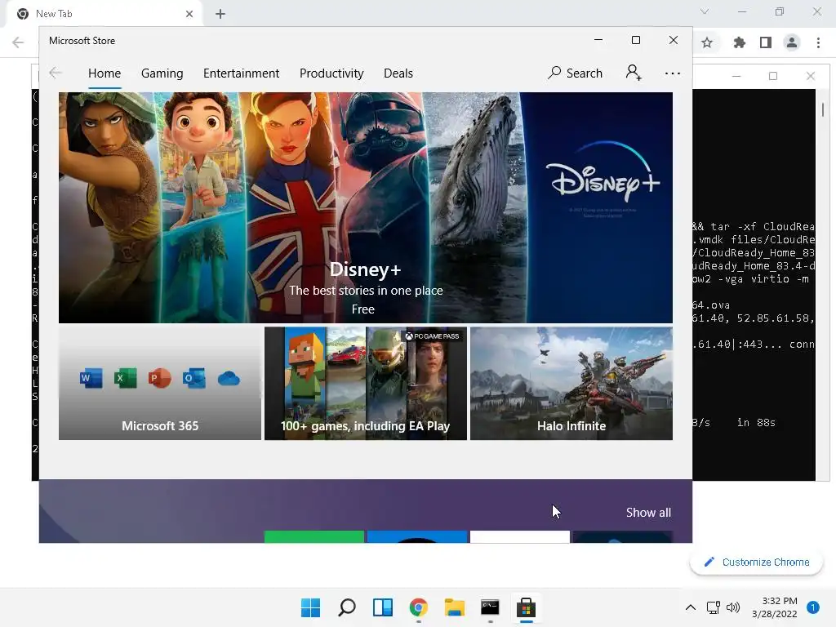836x627 pixels.
Task: Open the Halo Infinite tile
Action: click(571, 384)
